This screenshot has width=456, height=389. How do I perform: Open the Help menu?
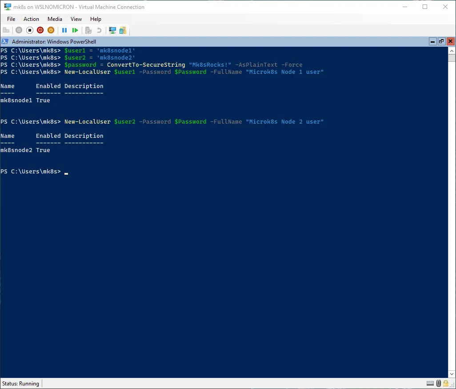[96, 19]
